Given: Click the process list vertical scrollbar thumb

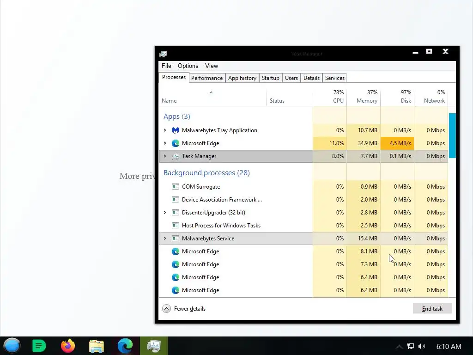Looking at the screenshot, I should pyautogui.click(x=452, y=135).
